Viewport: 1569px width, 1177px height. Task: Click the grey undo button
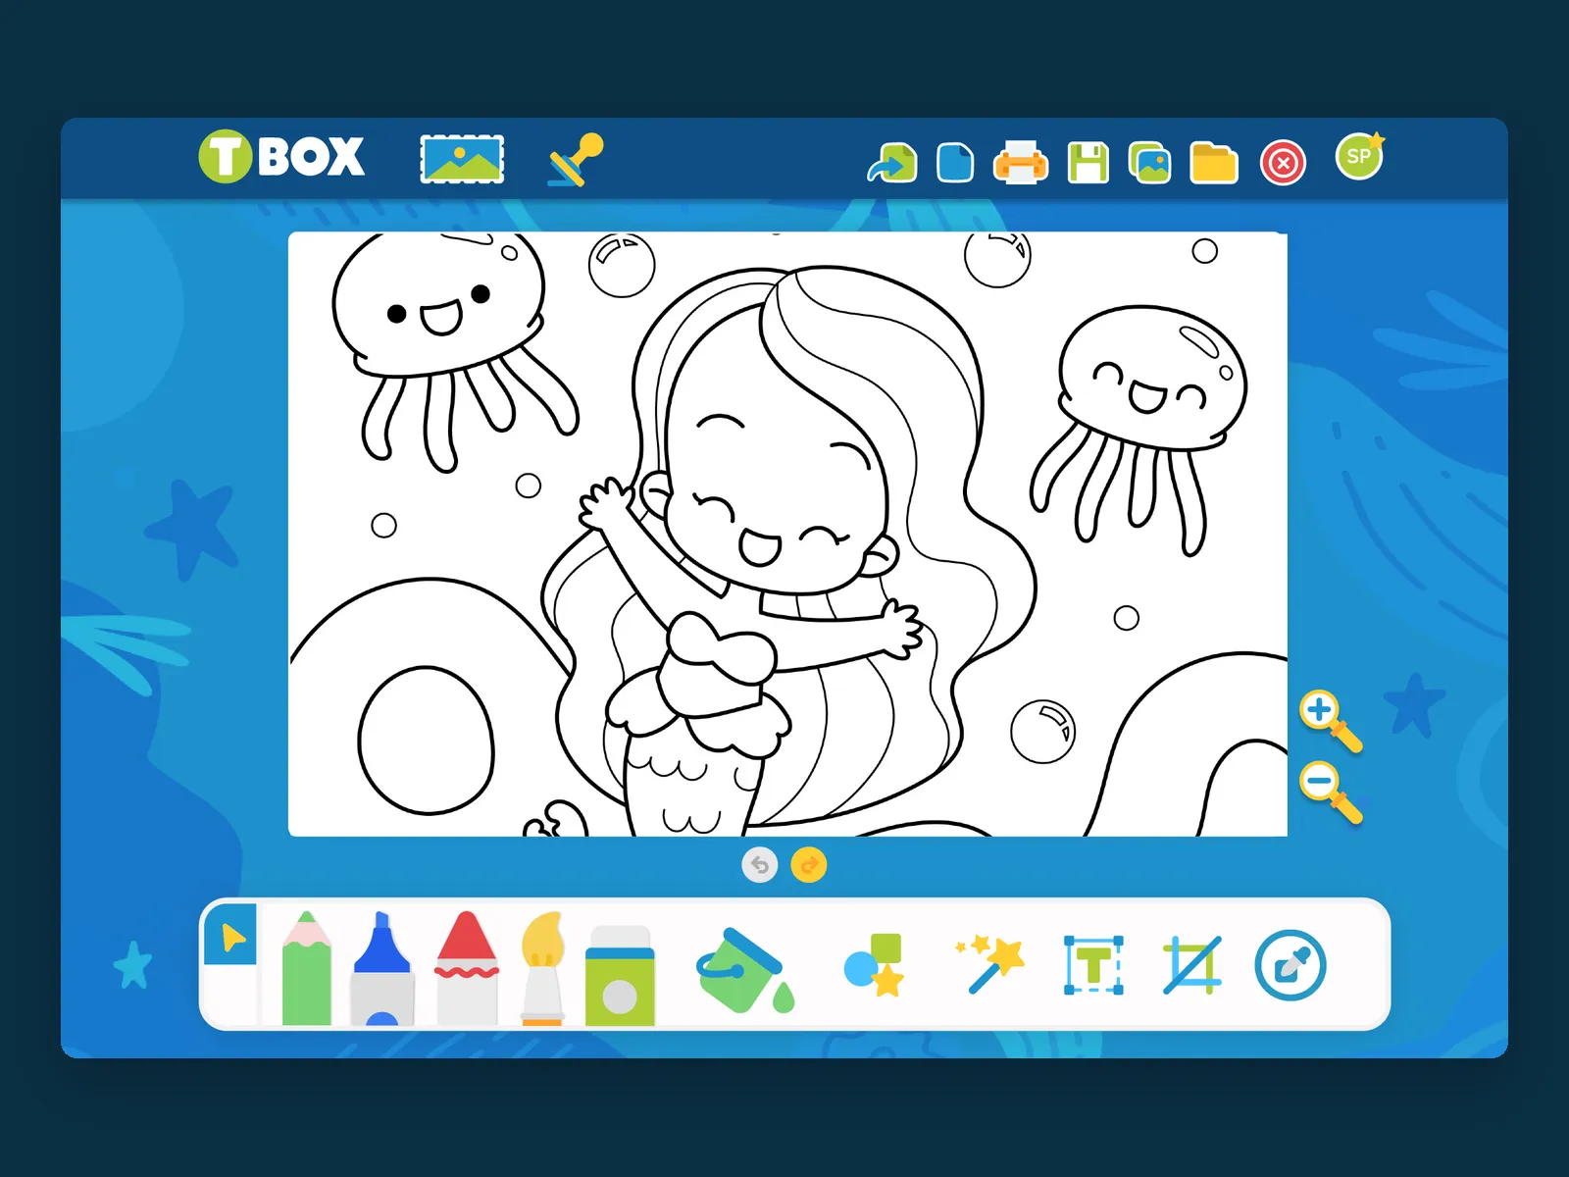(760, 865)
